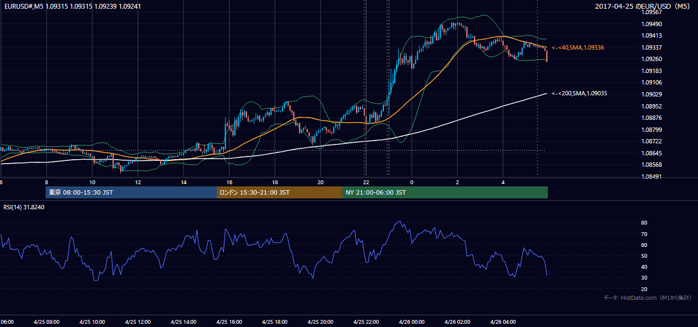The image size is (698, 327).
Task: Click price axis label 1.09490
Action: pos(652,24)
